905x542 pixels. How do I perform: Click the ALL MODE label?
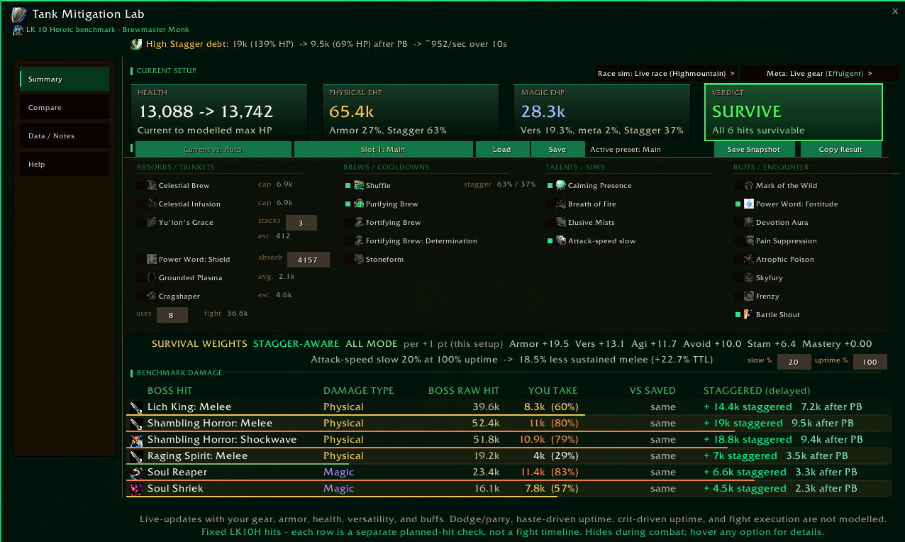pyautogui.click(x=371, y=344)
